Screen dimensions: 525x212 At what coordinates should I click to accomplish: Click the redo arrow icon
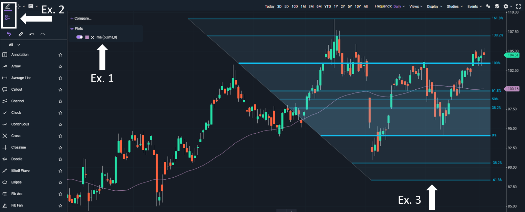click(43, 34)
